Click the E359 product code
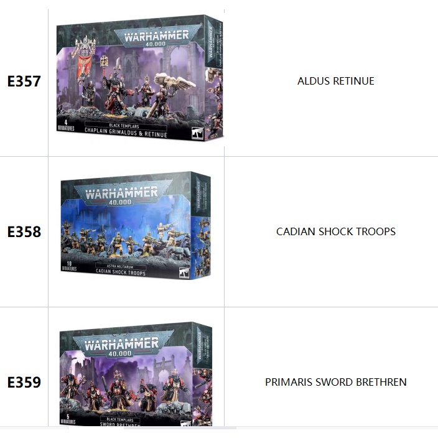Viewport: 438px width, 438px height. 24,382
